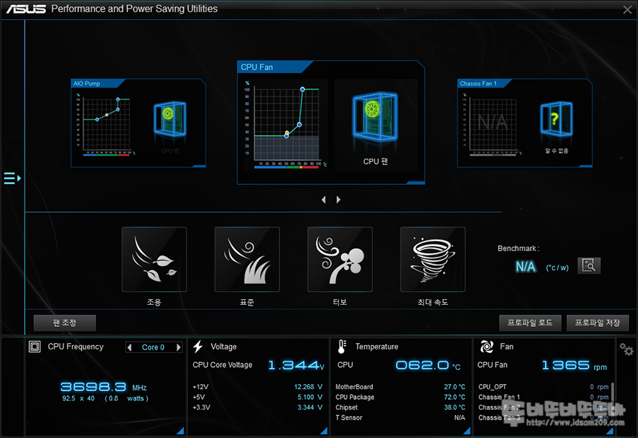638x438 pixels.
Task: Click the +12V voltage row
Action: pyautogui.click(x=257, y=387)
